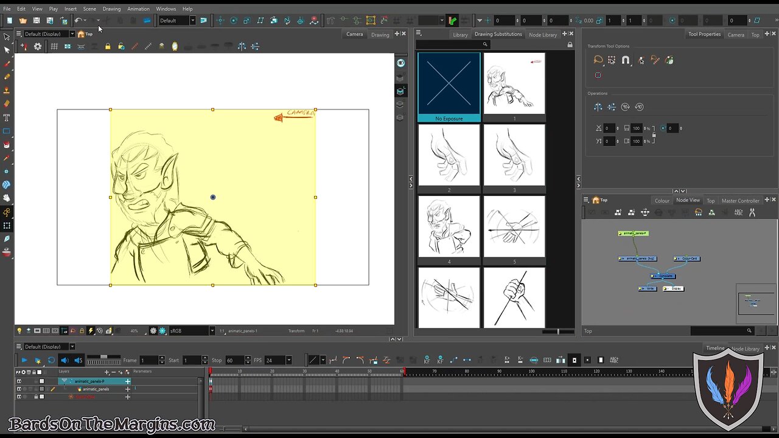The height and width of the screenshot is (438, 779).
Task: Toggle visibility of animatic_panels-P layer
Action: 19,381
